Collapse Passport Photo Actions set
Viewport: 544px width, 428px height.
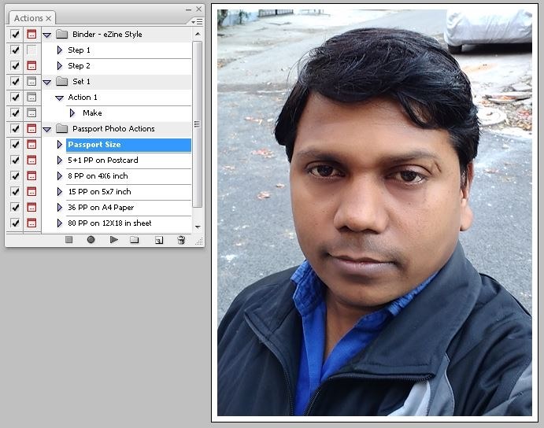point(46,129)
